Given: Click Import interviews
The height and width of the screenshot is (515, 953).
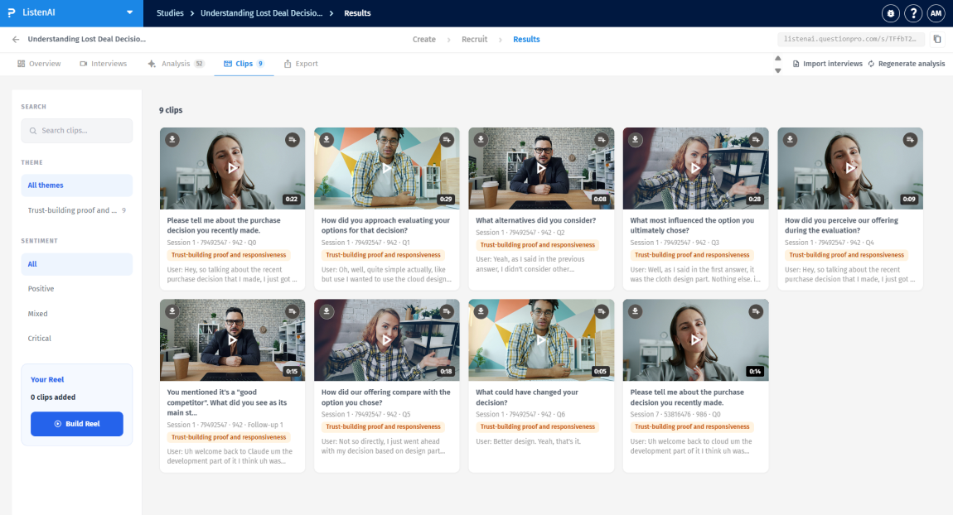Looking at the screenshot, I should [828, 64].
